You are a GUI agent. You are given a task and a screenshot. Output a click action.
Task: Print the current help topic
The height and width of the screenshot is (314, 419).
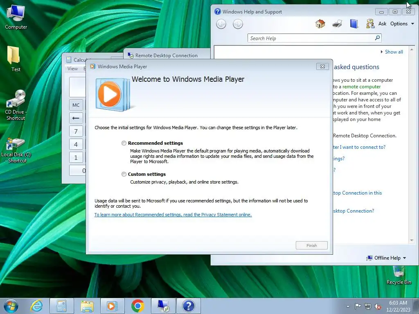point(337,24)
